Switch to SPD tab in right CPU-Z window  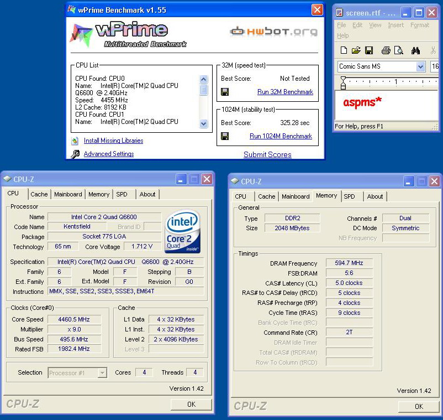[349, 196]
